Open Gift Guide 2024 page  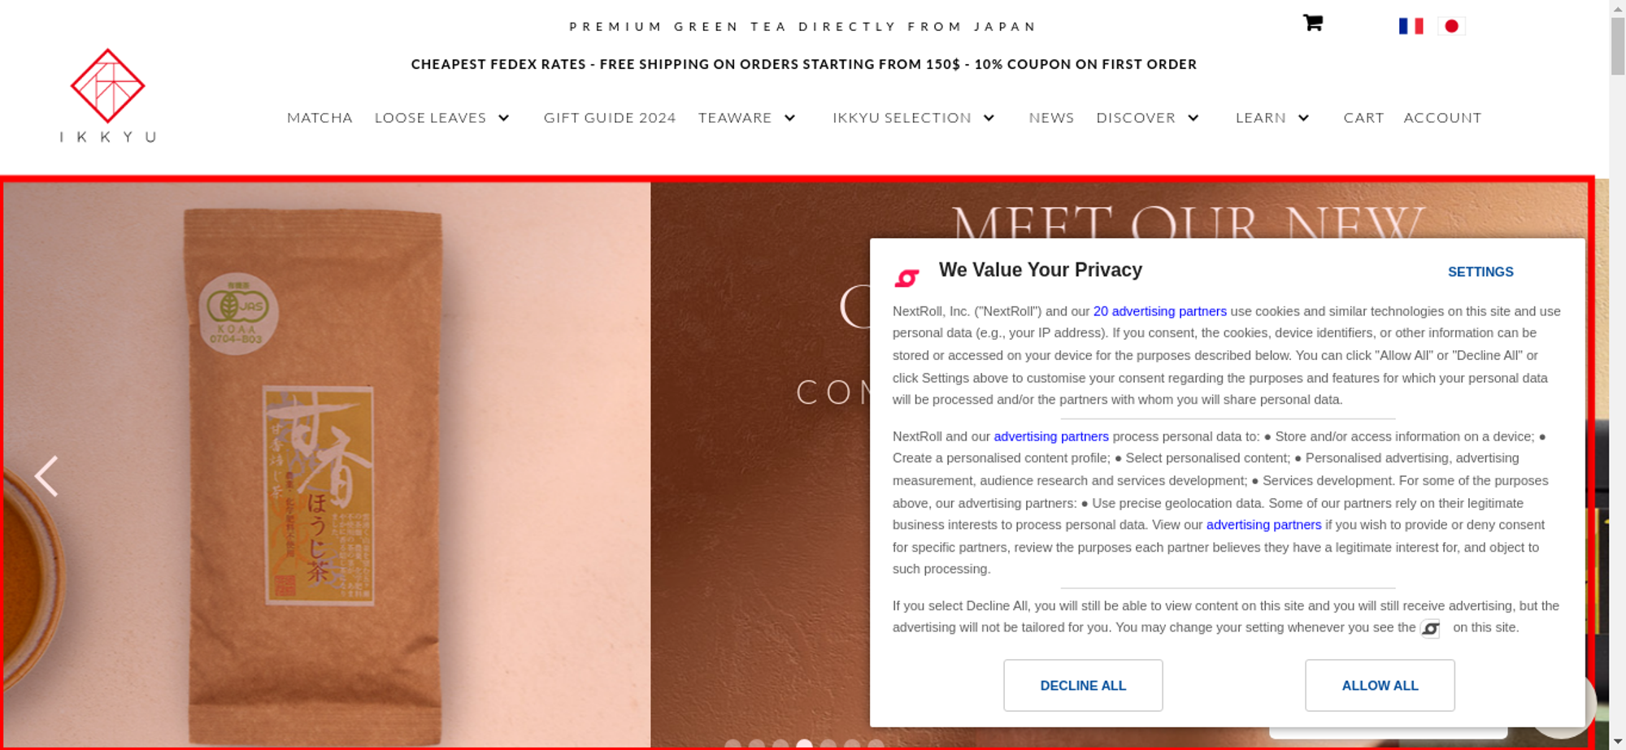pyautogui.click(x=610, y=118)
